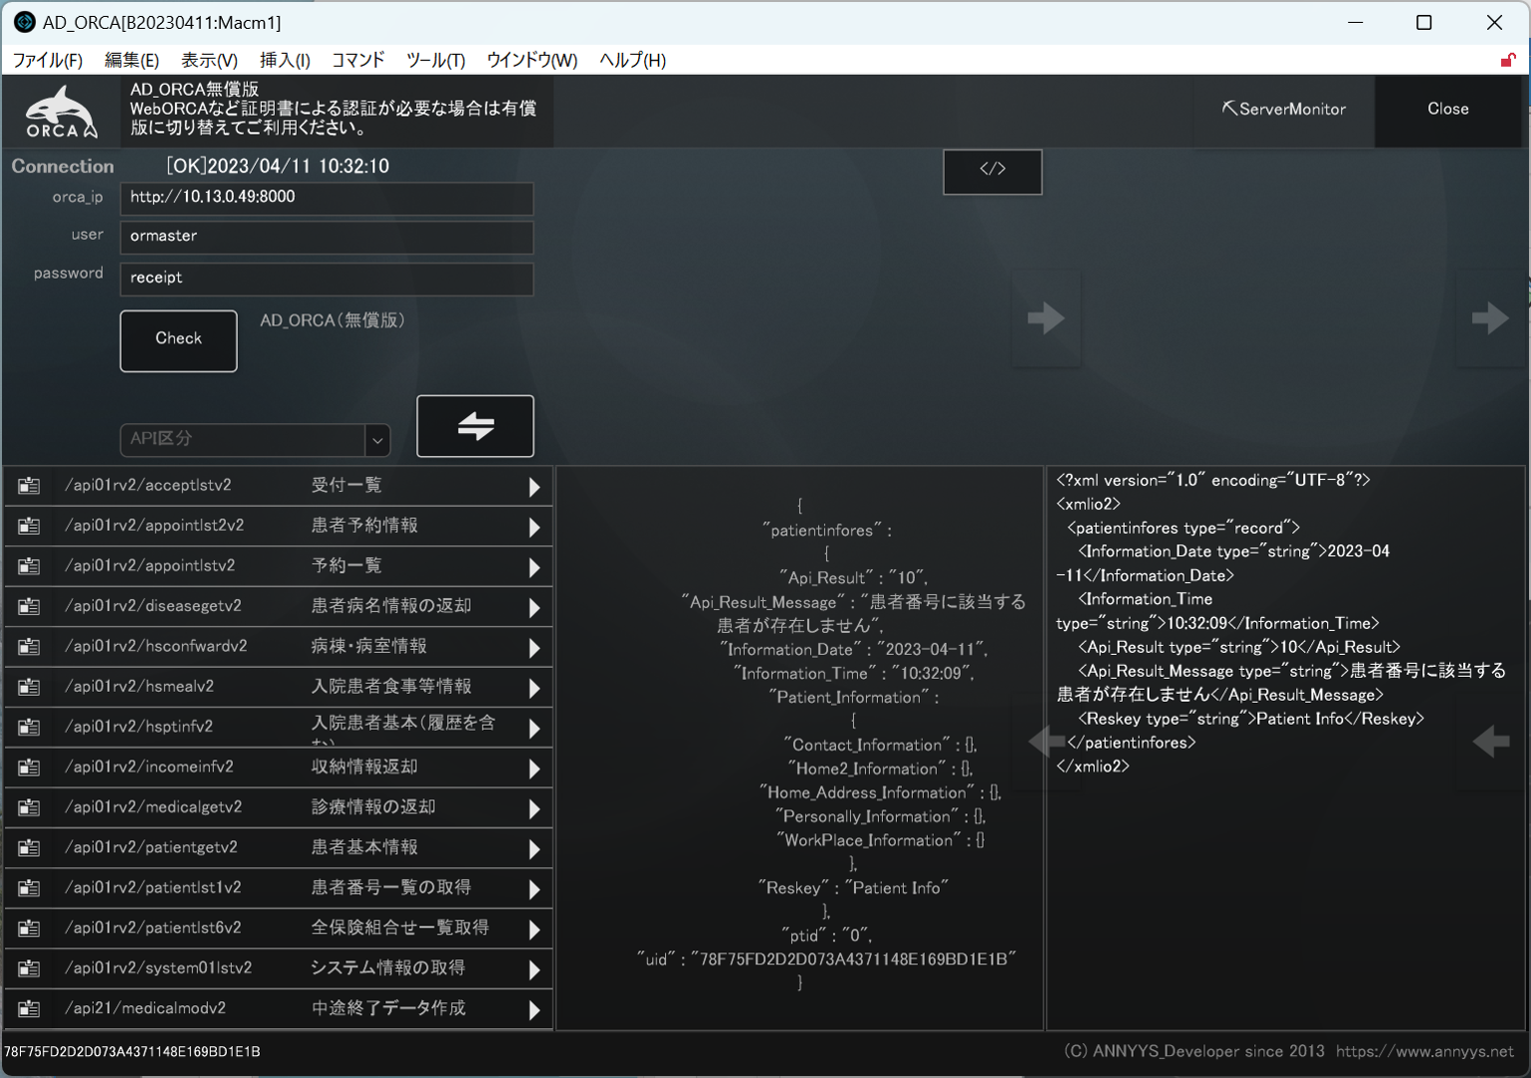Screen dimensions: 1531x1078
Task: Open the 挿入(I) menu
Action: coord(285,60)
